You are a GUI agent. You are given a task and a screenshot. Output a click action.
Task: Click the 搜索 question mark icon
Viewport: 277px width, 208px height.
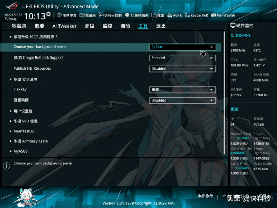coord(154,15)
